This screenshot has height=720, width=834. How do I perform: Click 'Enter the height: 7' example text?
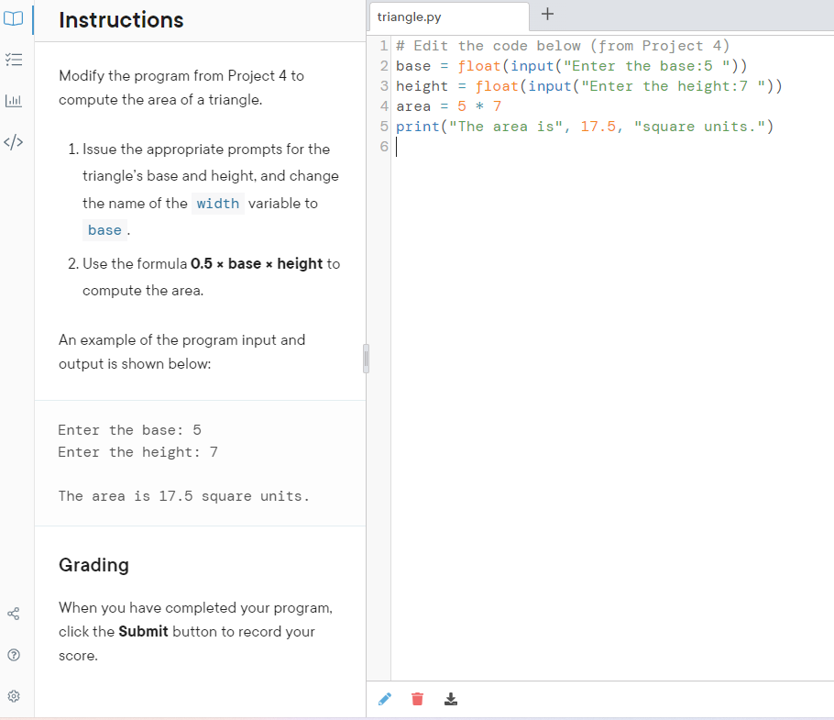click(138, 452)
